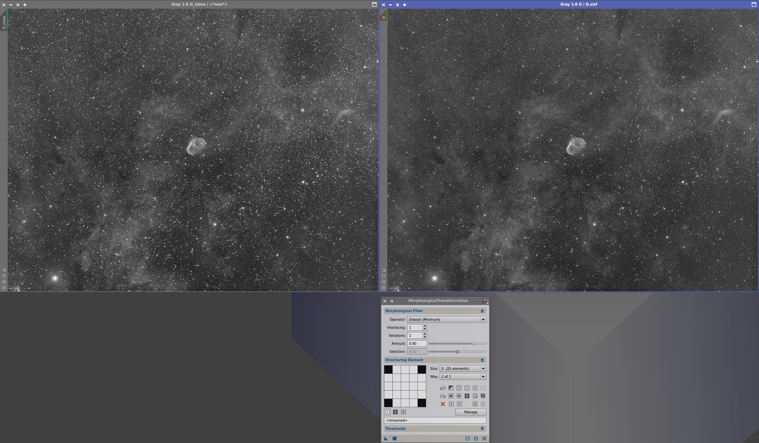Click the Reset process icon

[484, 439]
